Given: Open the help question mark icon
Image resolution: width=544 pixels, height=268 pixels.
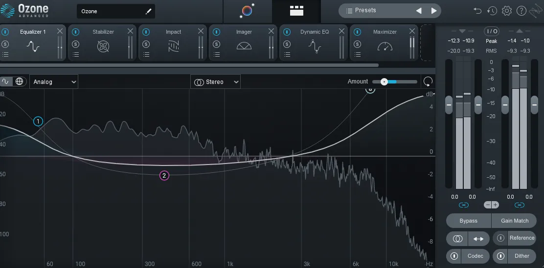Looking at the screenshot, I should coord(521,11).
